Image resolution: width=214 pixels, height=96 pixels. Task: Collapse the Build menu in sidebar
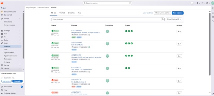[11, 43]
